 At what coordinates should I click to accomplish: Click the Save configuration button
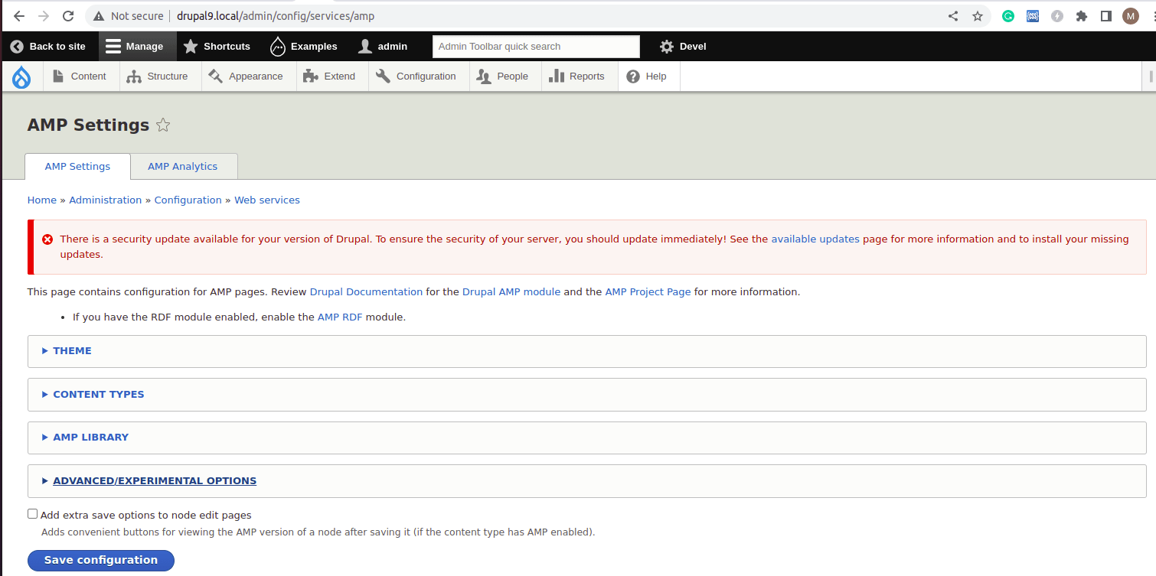click(101, 561)
